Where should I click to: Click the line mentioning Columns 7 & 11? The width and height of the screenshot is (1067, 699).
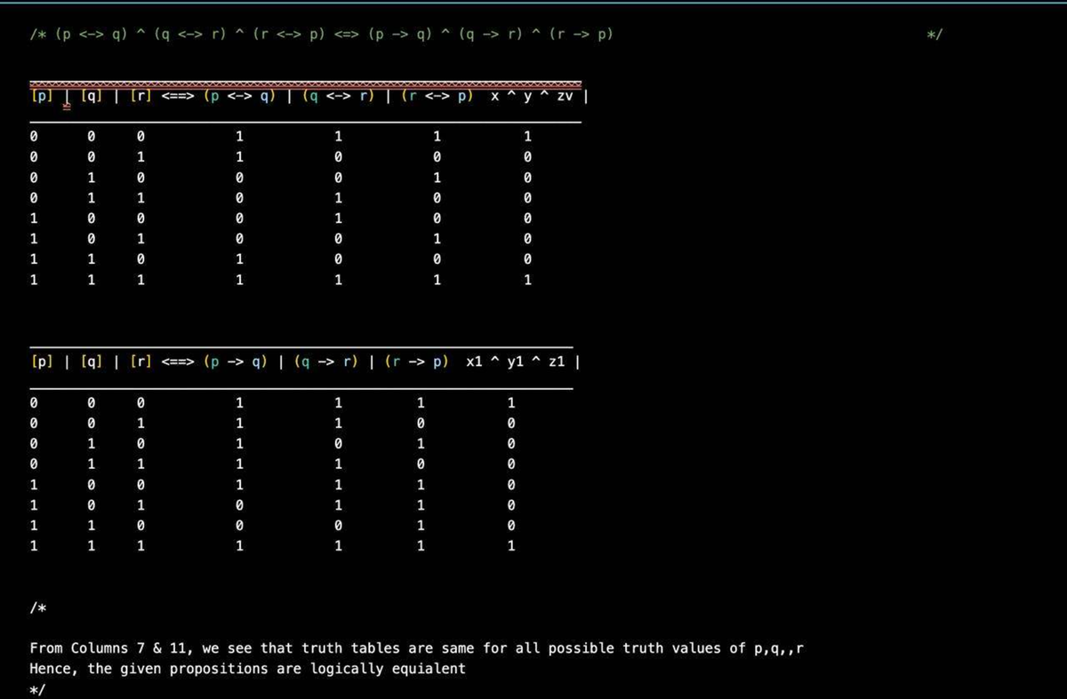[416, 647]
